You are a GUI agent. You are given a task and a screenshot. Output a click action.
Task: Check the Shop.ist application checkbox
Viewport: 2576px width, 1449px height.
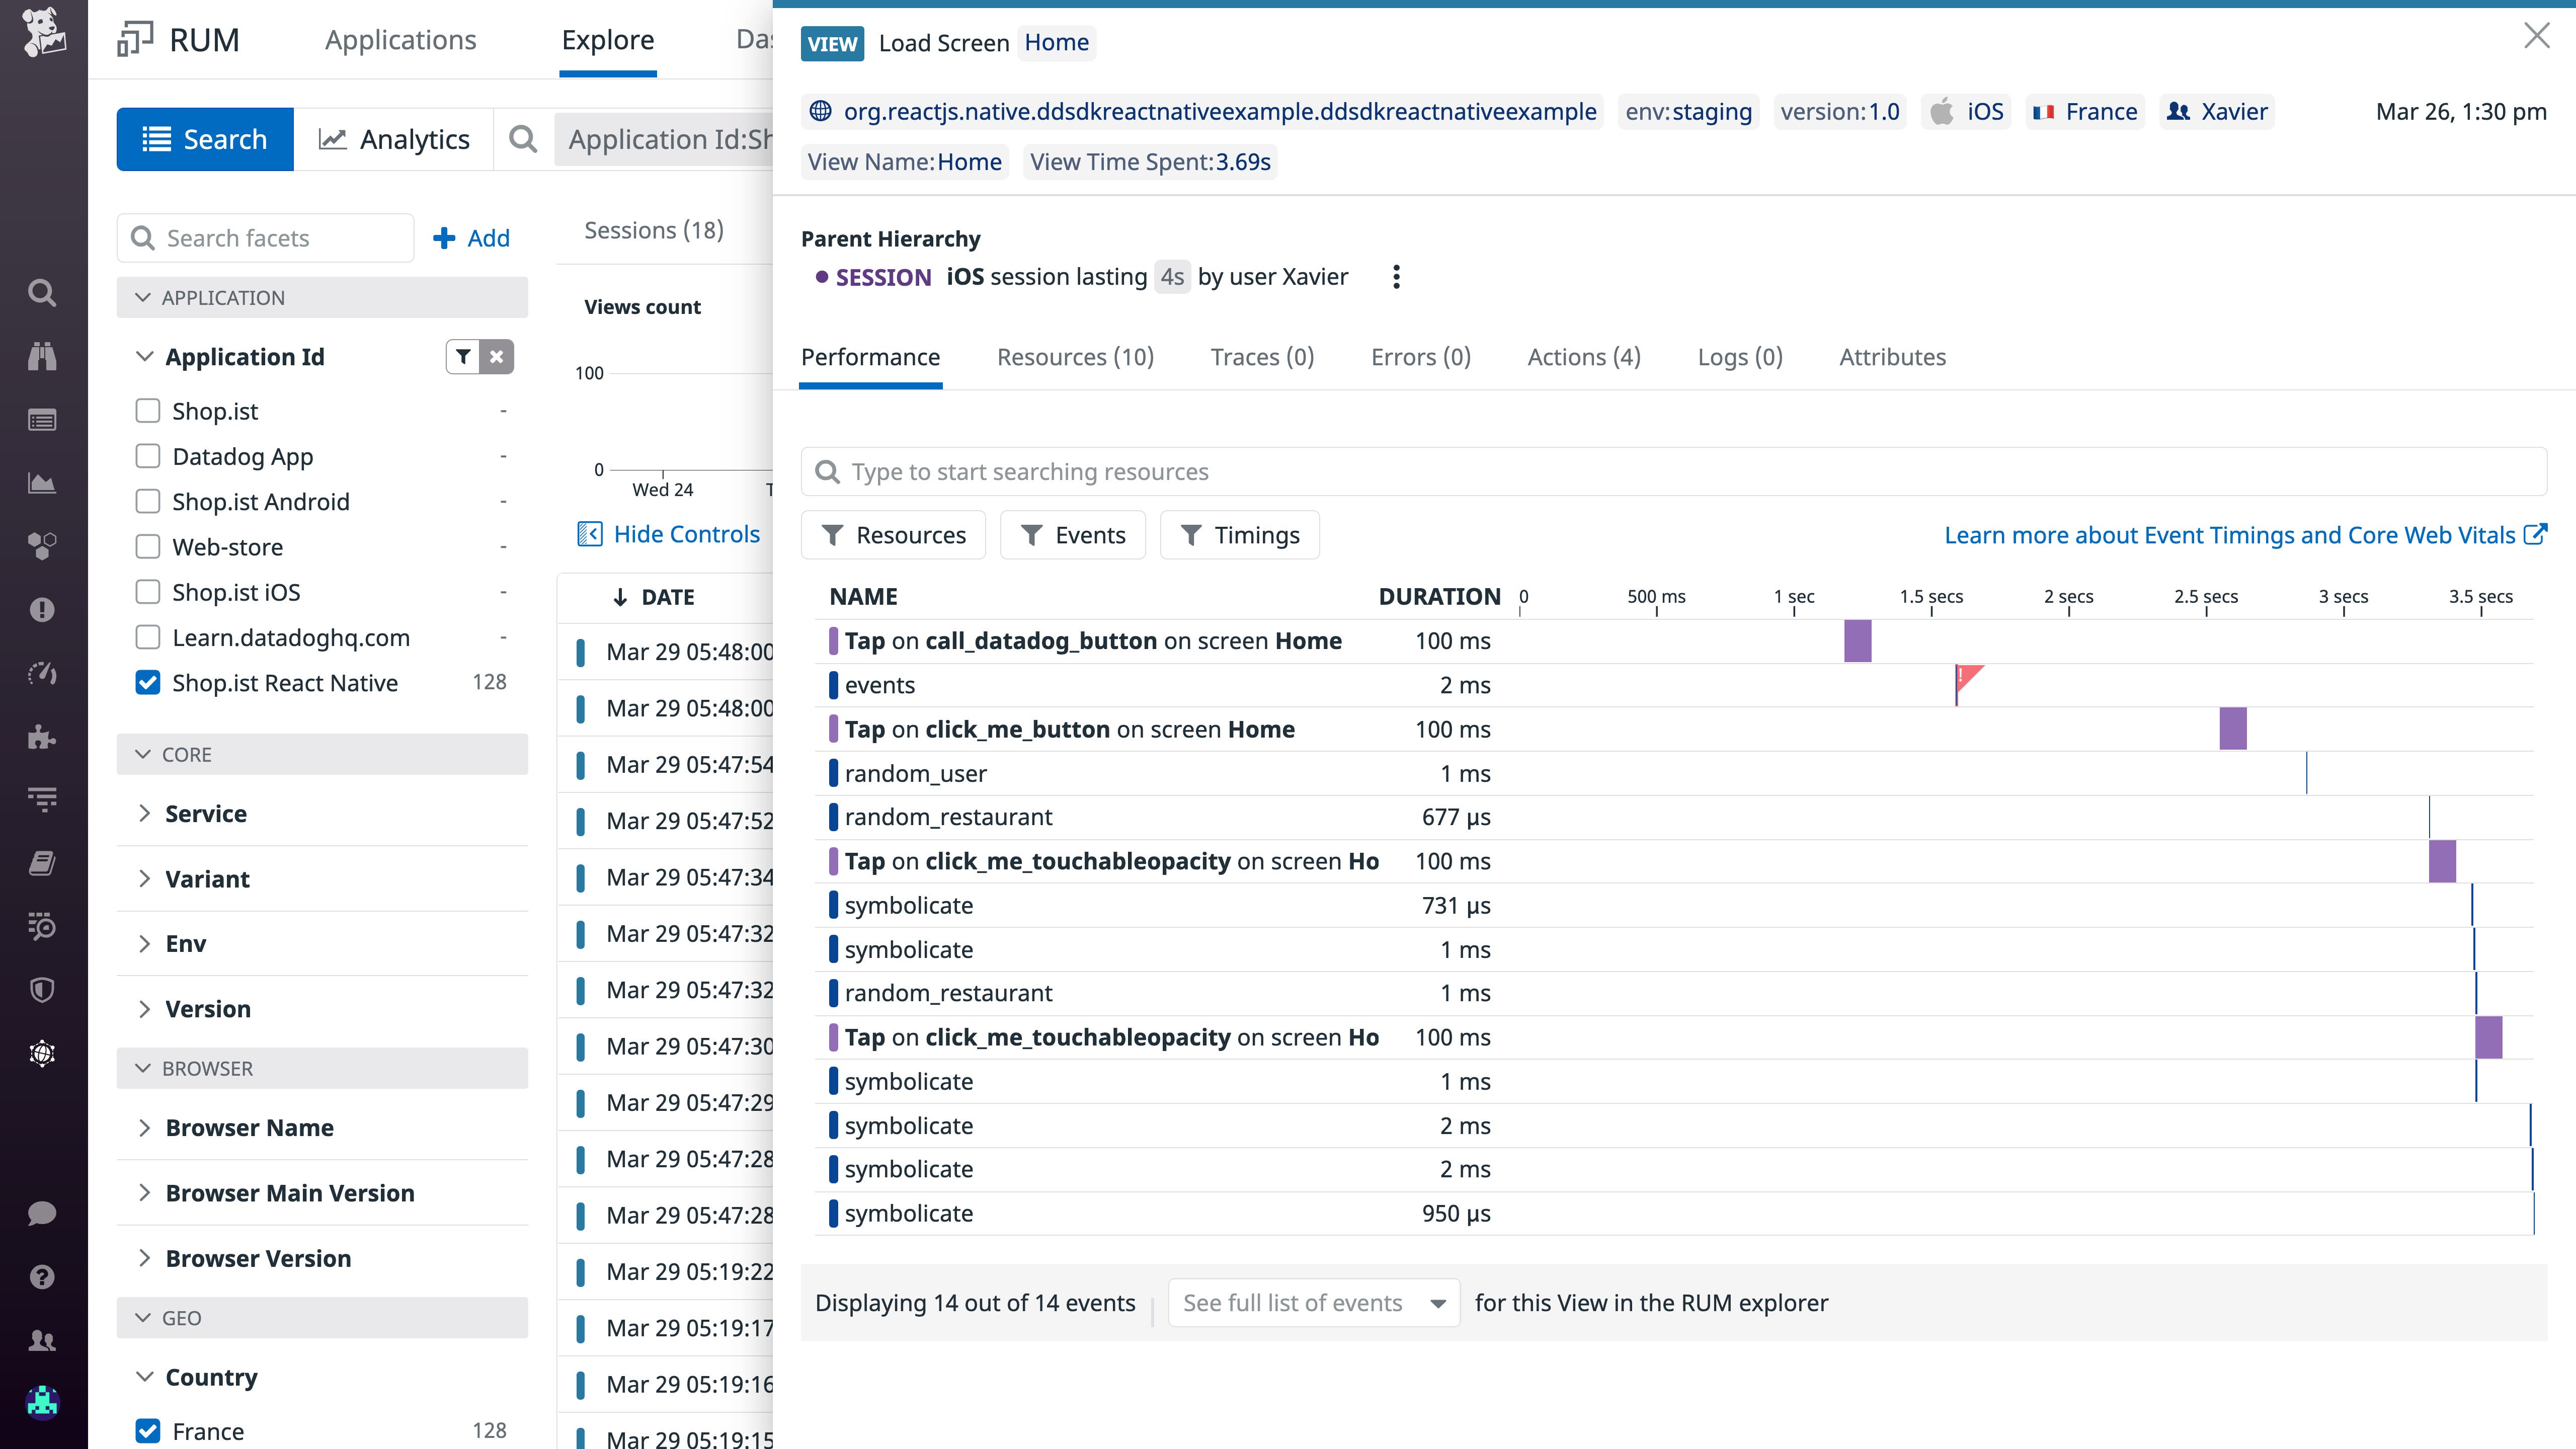point(148,410)
